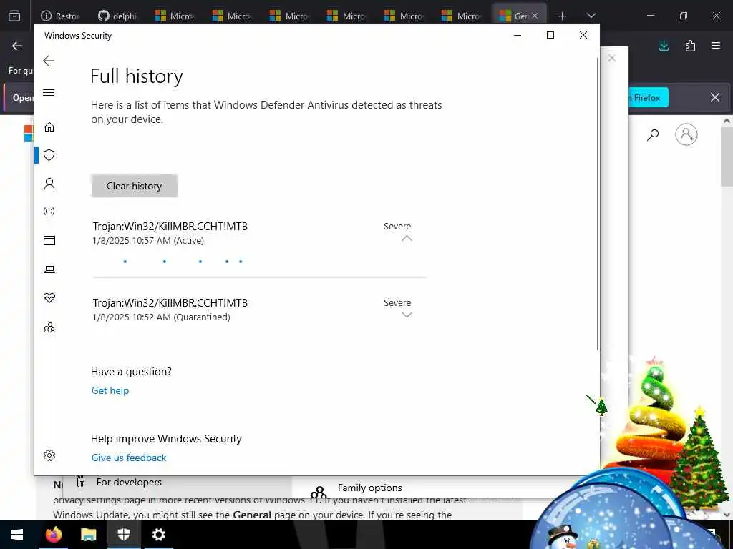Search the Microsoft support page
The height and width of the screenshot is (549, 733).
pyautogui.click(x=653, y=135)
